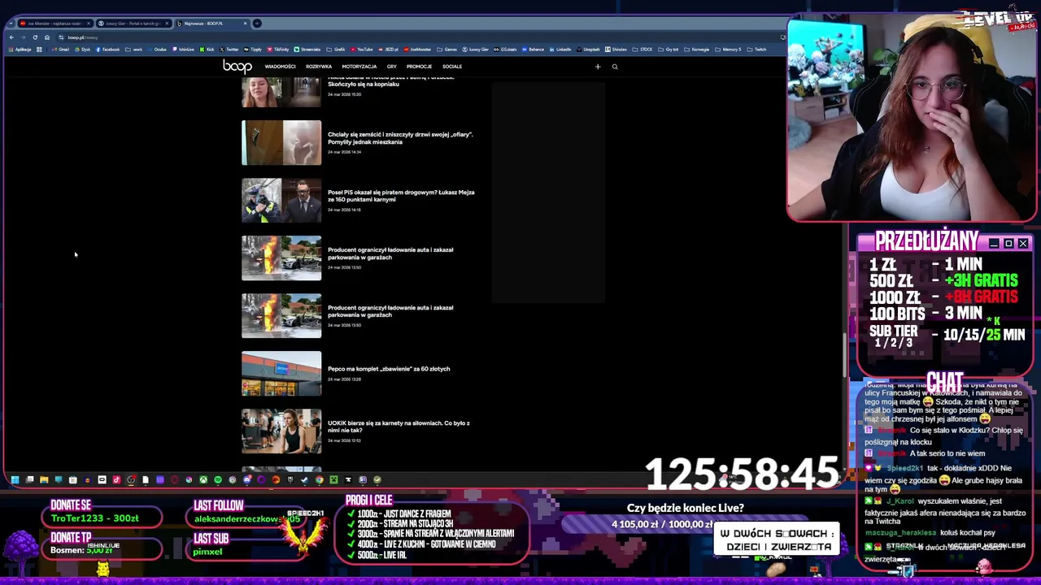Open the MOTORYZACJA menu item
Image resolution: width=1041 pixels, height=585 pixels.
(x=359, y=67)
